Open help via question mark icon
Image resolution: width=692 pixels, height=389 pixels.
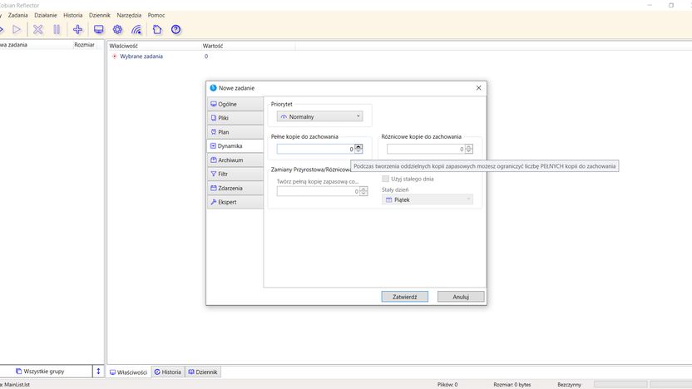[x=175, y=30]
